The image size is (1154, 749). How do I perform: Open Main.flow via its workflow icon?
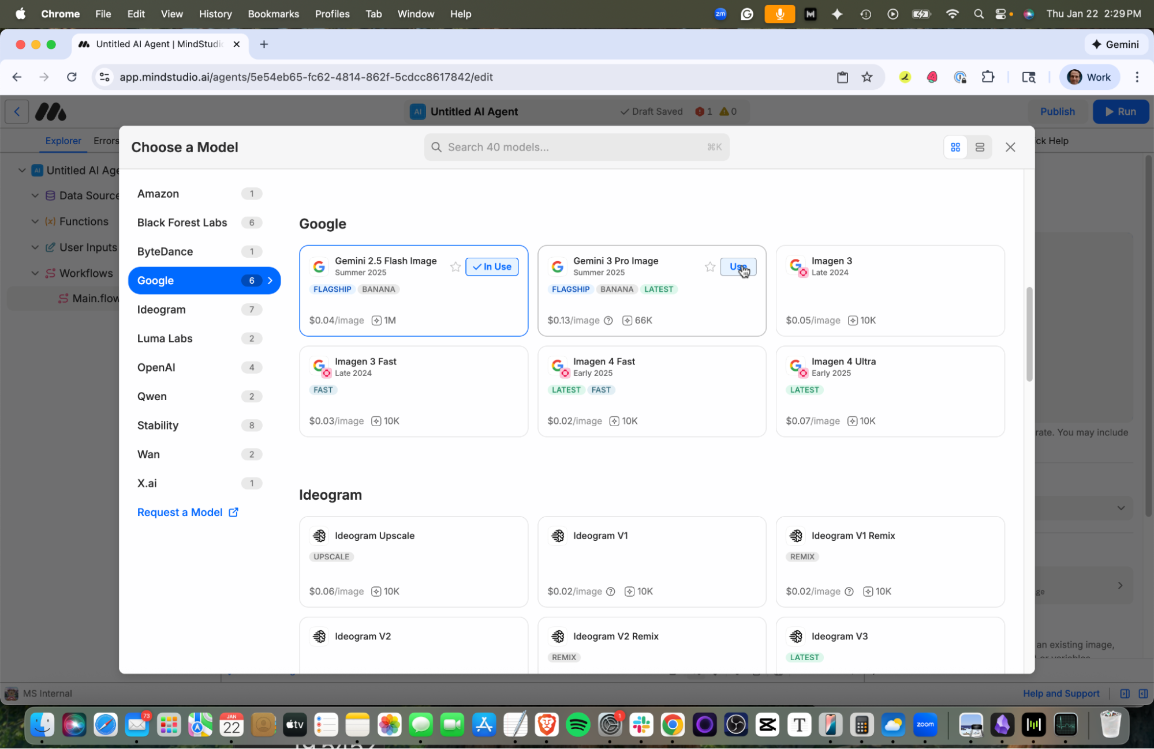63,298
